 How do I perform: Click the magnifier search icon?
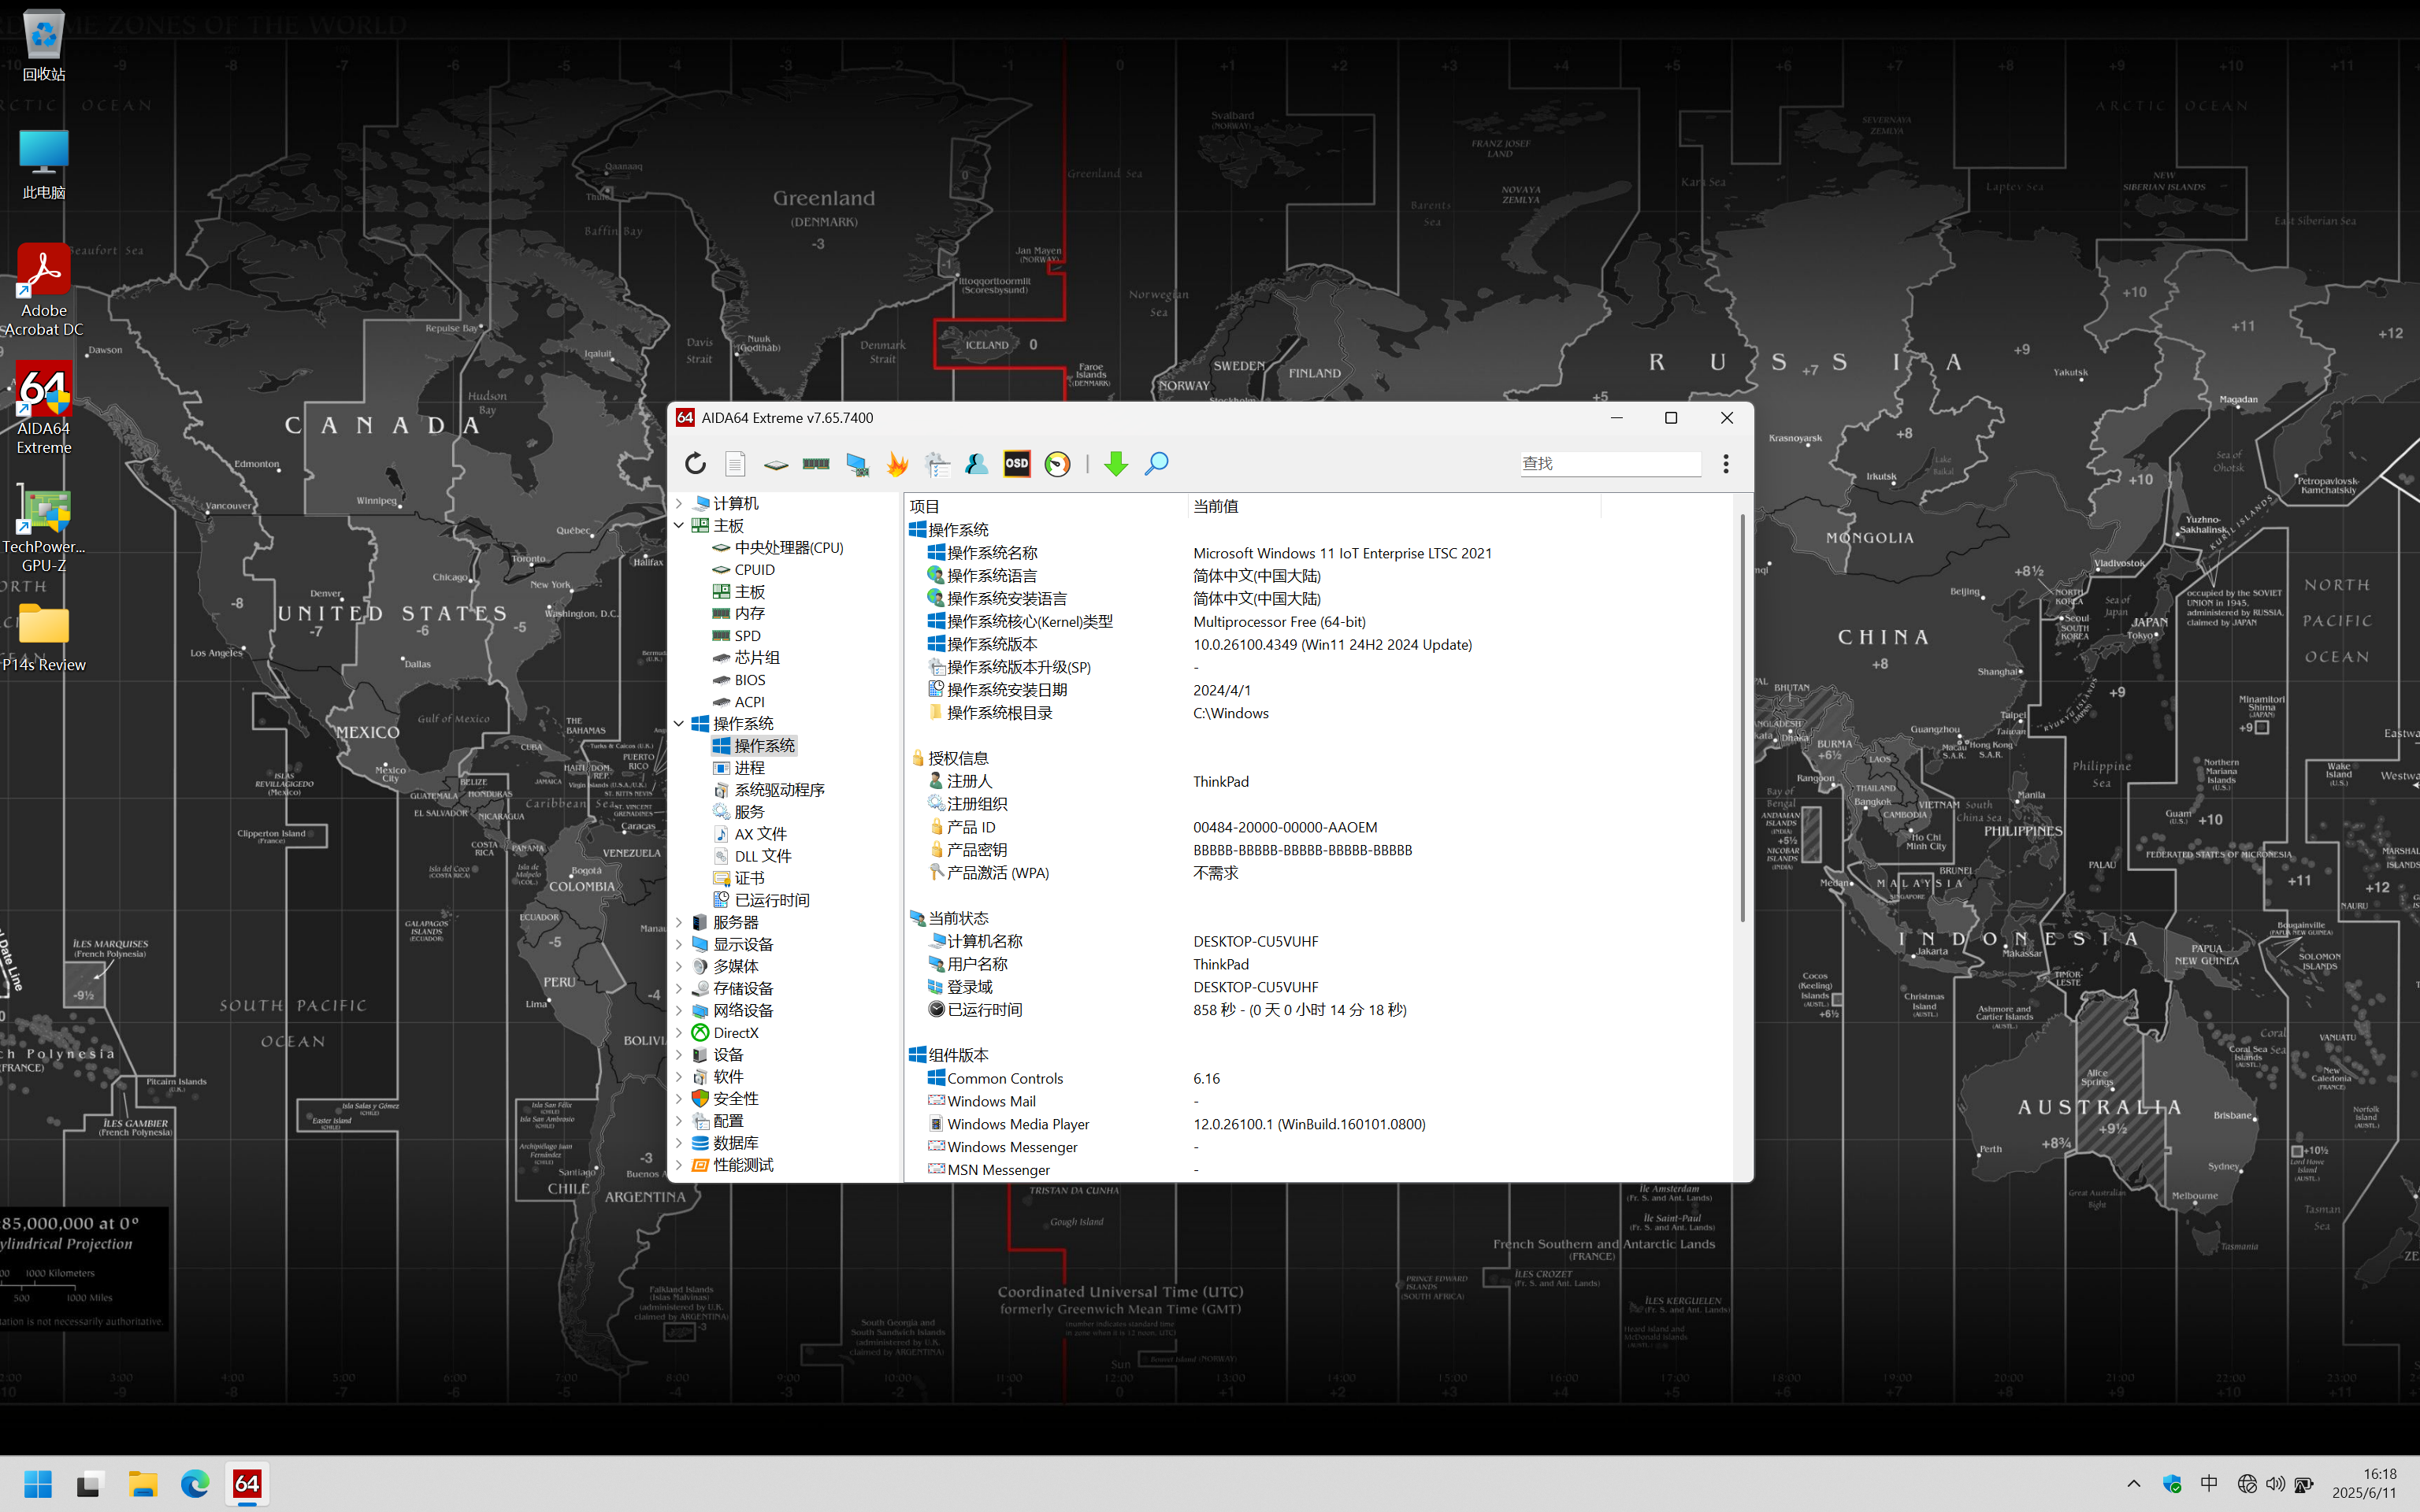click(1156, 463)
